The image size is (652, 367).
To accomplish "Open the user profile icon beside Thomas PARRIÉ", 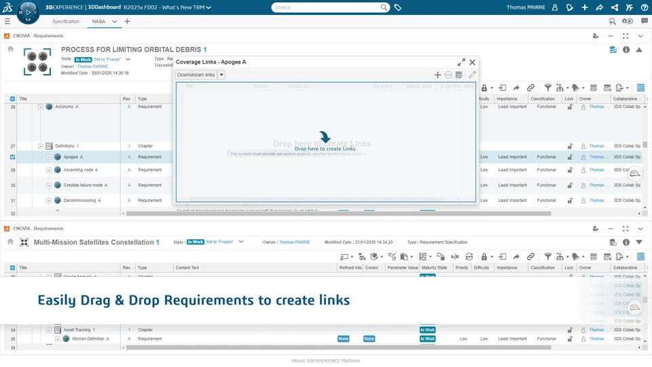I will click(555, 7).
